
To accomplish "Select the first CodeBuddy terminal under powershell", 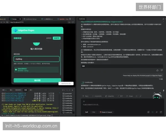I will click(x=68, y=96).
